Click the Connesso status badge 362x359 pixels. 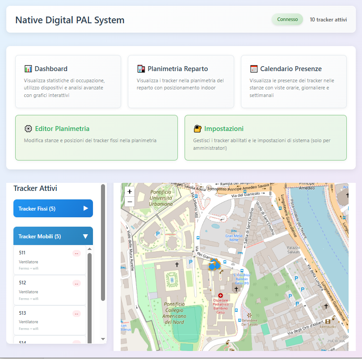click(x=287, y=20)
